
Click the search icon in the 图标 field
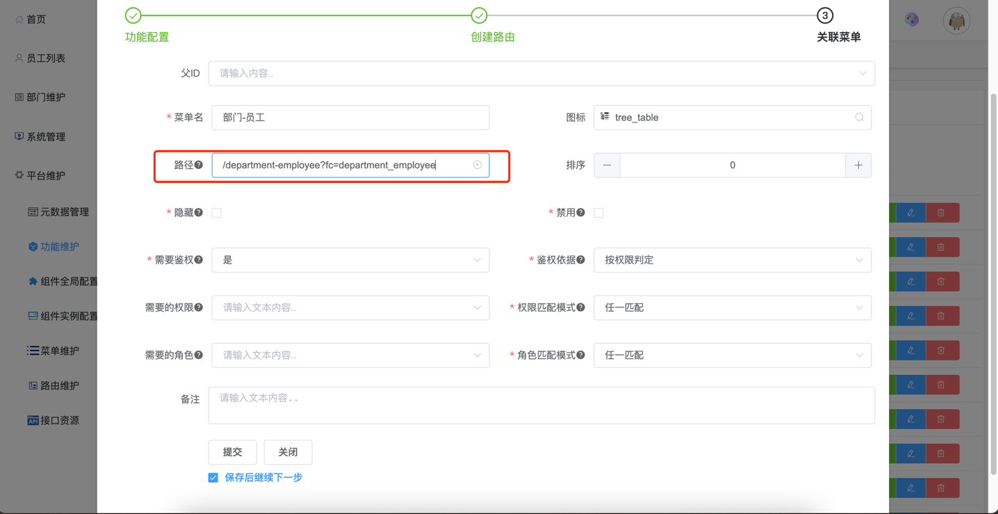click(859, 118)
